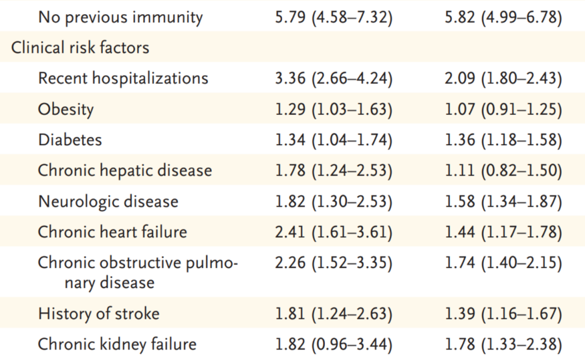Image resolution: width=585 pixels, height=361 pixels.
Task: Click the "No previous immunity" row label
Action: pos(120,17)
